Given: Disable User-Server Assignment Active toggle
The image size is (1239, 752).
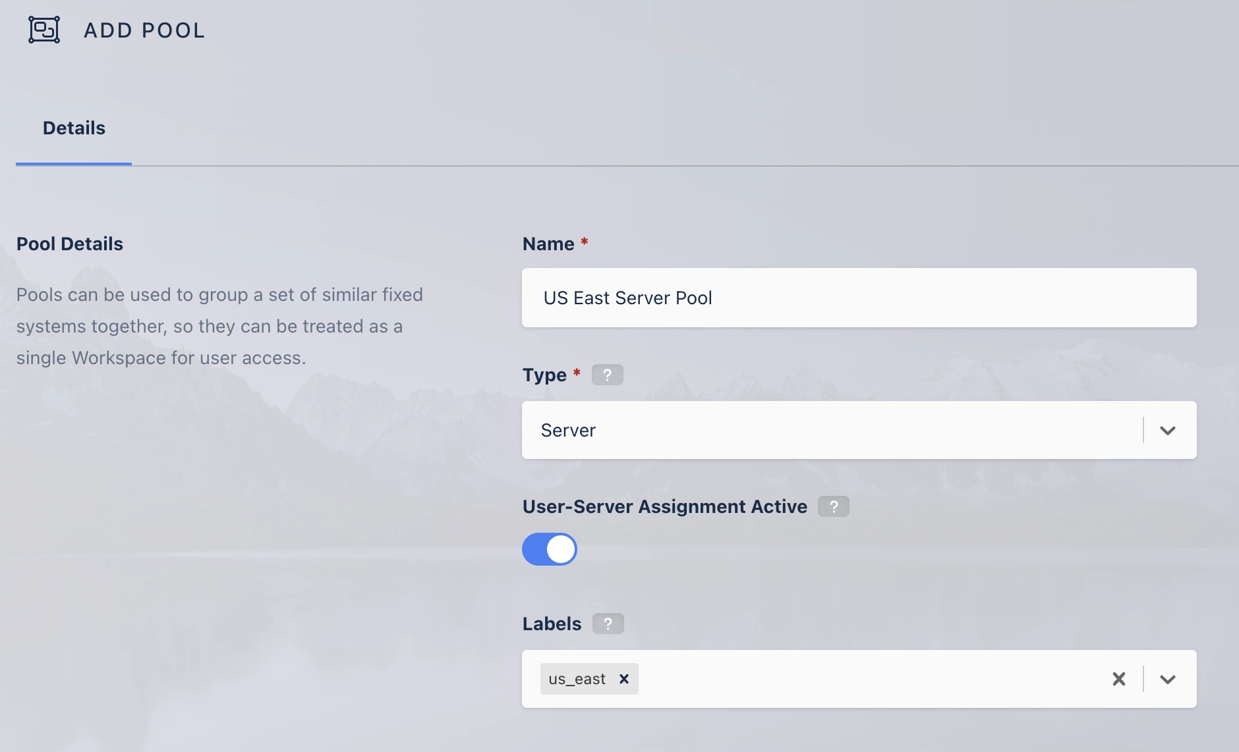Looking at the screenshot, I should 550,549.
